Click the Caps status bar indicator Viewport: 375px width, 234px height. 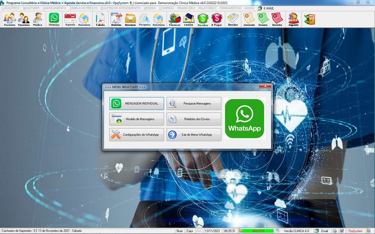point(190,231)
